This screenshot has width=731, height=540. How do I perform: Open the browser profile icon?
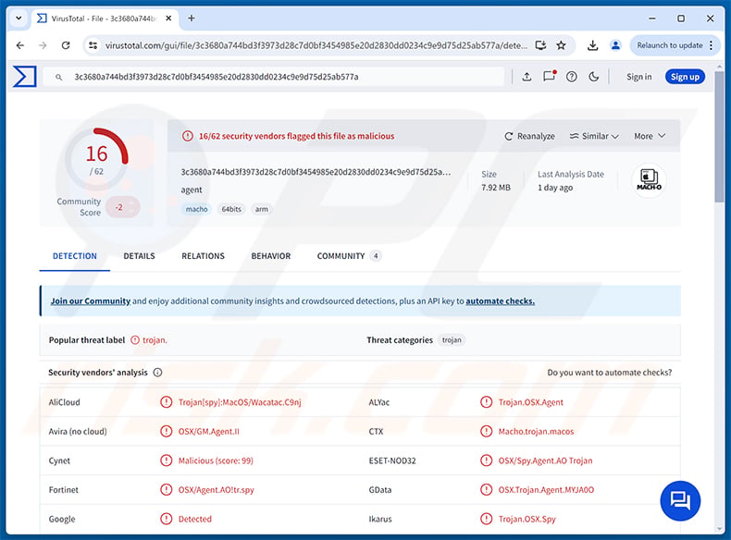click(615, 45)
